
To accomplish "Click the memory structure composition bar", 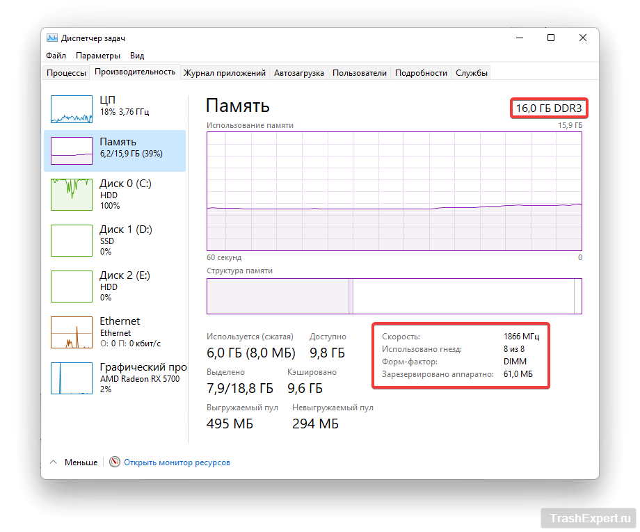I will click(394, 296).
